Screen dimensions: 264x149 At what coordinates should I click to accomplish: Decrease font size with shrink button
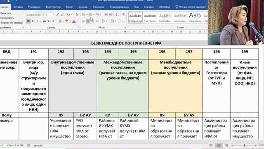pyautogui.click(x=62, y=15)
